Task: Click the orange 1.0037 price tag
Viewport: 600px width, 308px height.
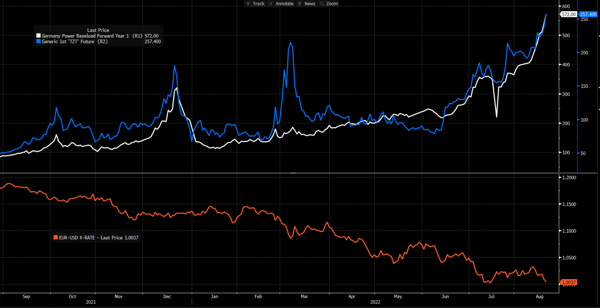Action: pos(568,282)
